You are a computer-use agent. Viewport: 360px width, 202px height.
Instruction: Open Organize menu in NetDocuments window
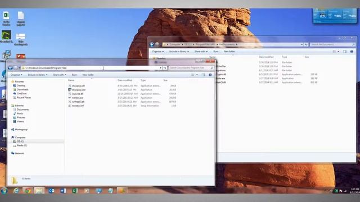pos(158,52)
